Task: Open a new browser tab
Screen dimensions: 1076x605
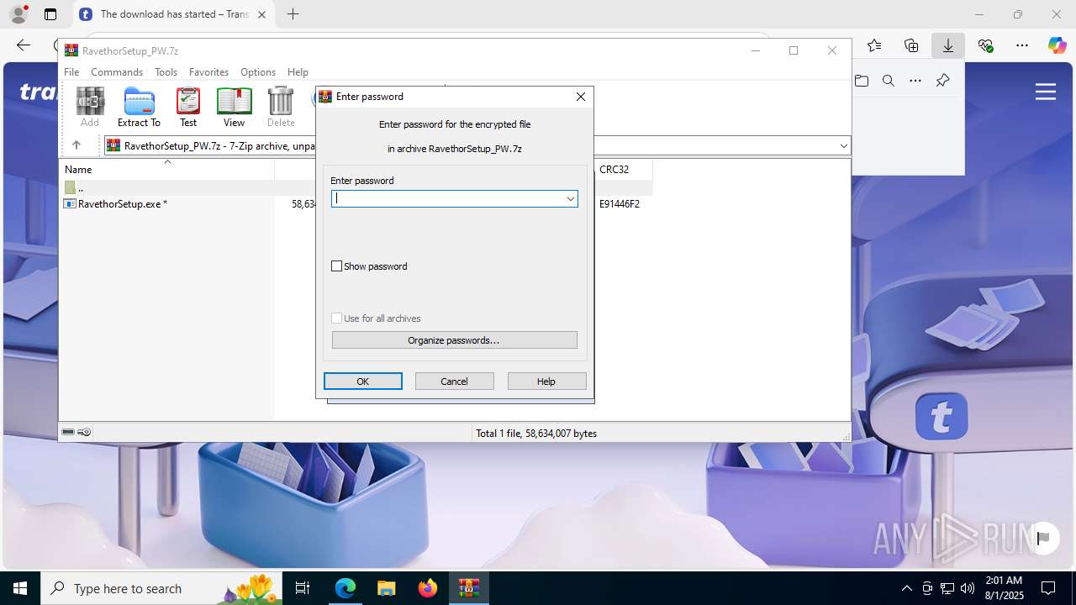Action: tap(293, 14)
